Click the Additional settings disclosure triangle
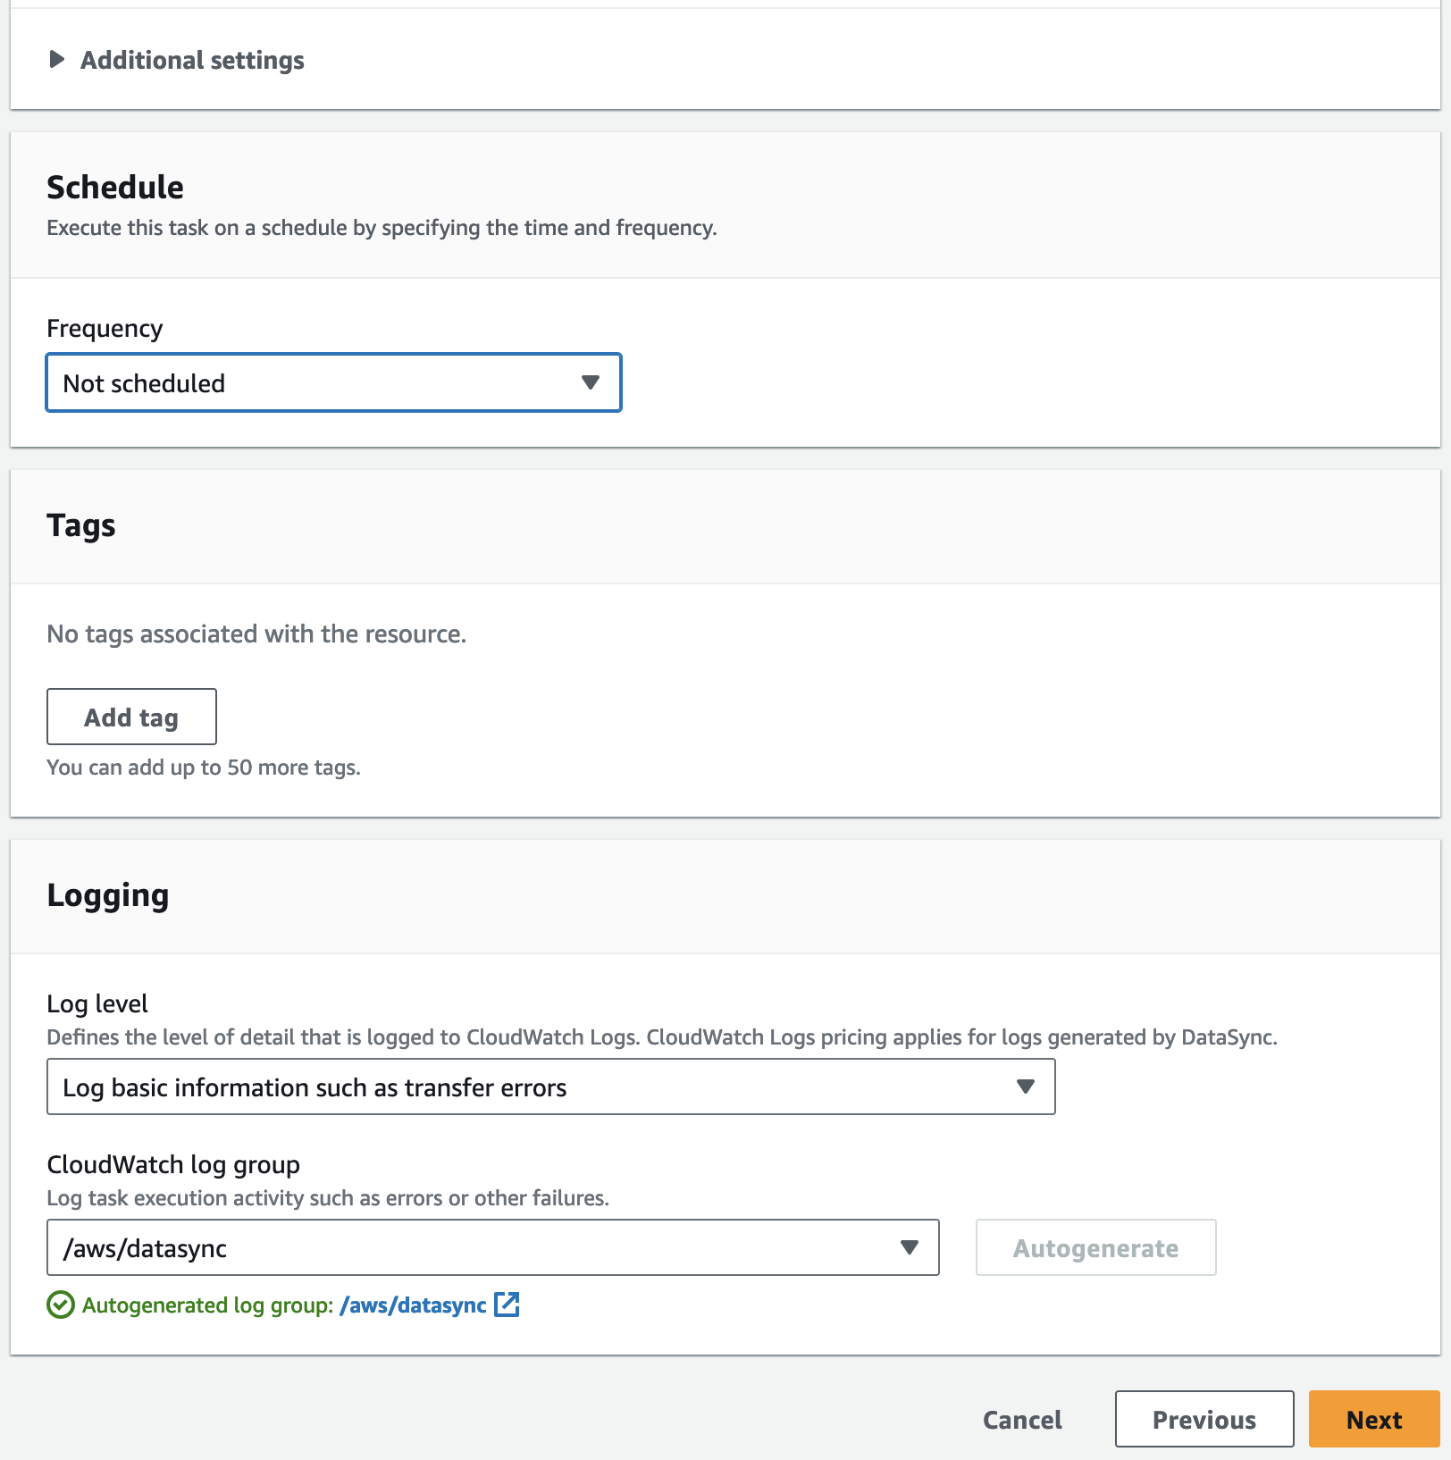 tap(56, 60)
